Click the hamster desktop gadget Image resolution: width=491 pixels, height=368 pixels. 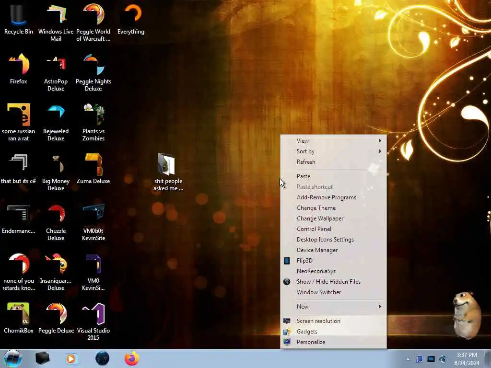point(467,314)
